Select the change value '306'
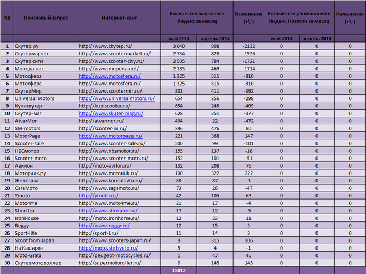The height and width of the screenshot is (274, 366). (248, 240)
